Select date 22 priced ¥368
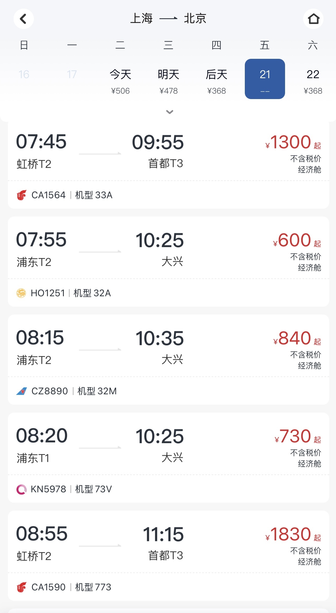 tap(313, 81)
